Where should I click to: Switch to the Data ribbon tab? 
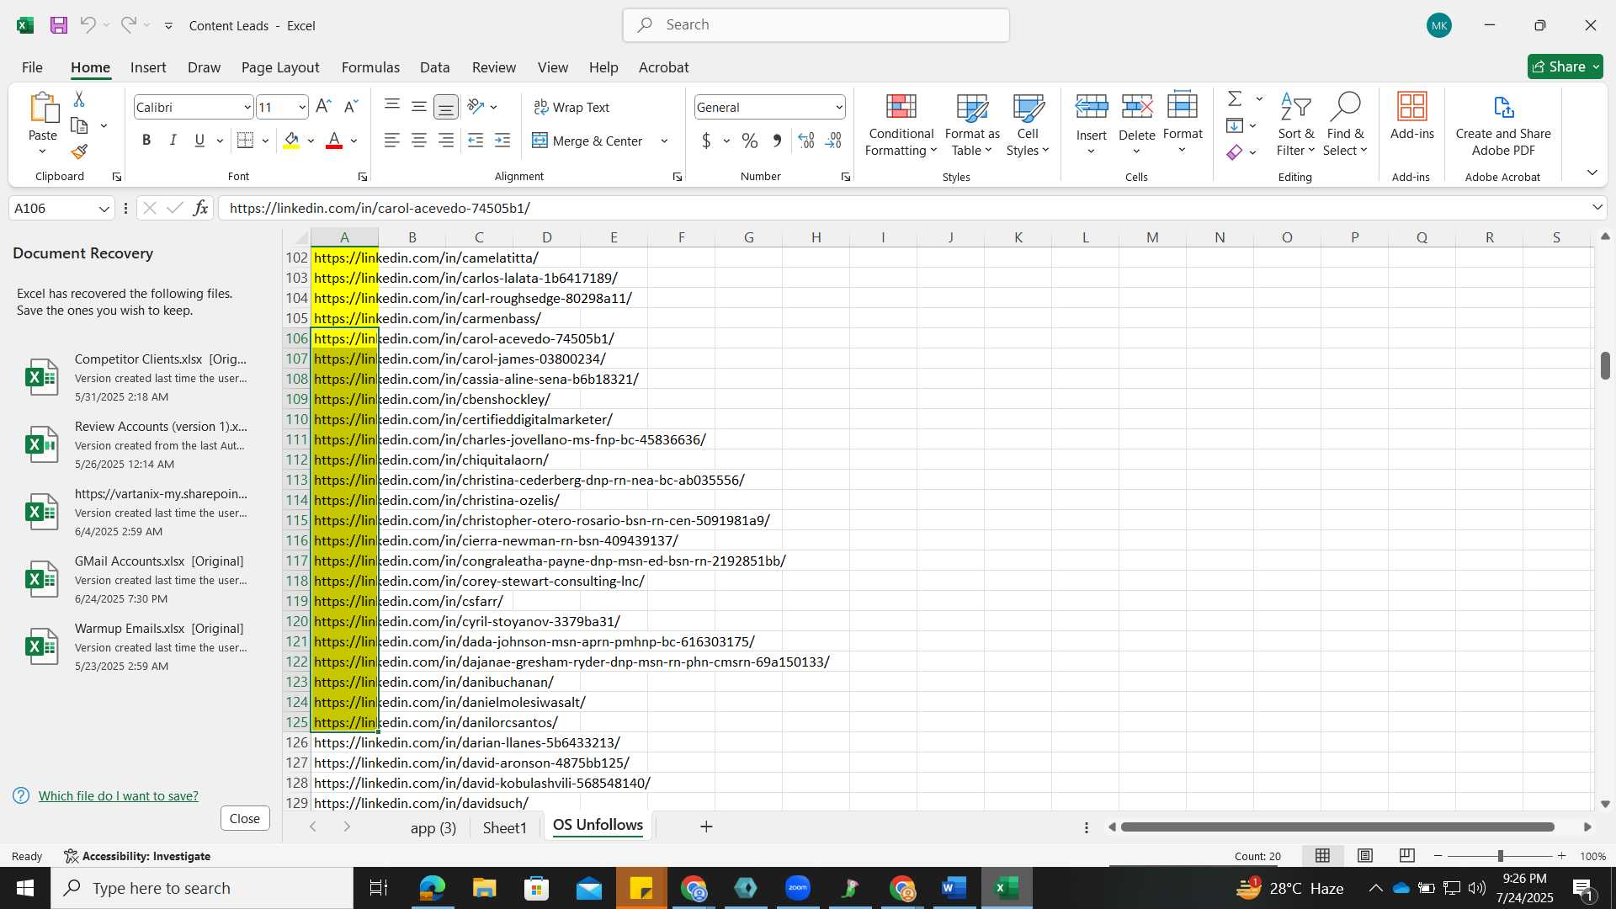434,67
